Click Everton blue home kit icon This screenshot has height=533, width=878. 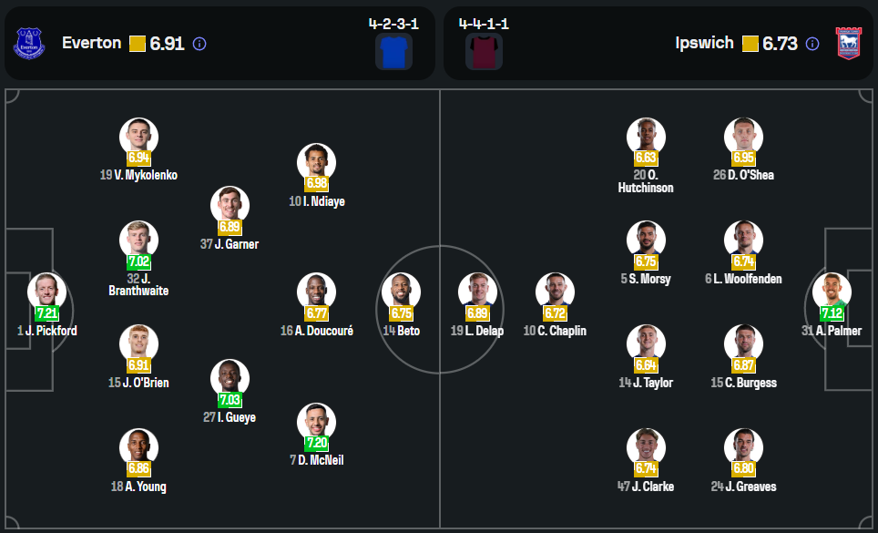pos(394,53)
